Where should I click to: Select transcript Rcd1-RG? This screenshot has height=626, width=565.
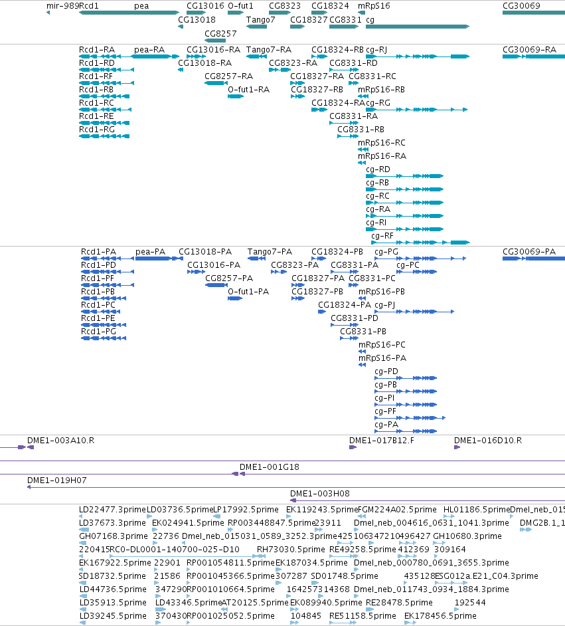(x=97, y=130)
